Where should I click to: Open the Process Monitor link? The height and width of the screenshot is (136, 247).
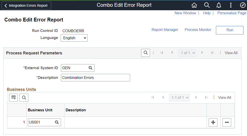tap(198, 30)
